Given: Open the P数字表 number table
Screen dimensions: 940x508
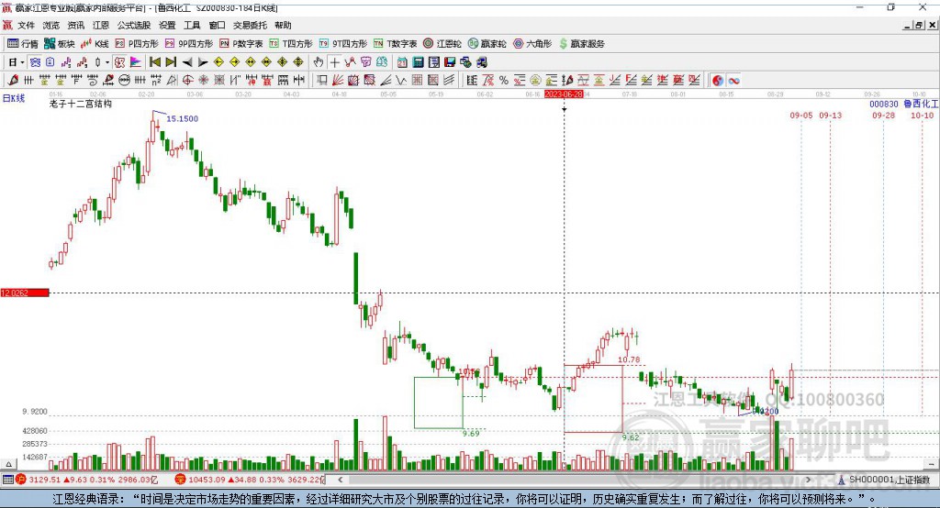Looking at the screenshot, I should (241, 44).
